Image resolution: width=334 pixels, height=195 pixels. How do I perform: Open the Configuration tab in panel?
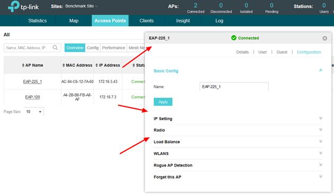[x=309, y=52]
